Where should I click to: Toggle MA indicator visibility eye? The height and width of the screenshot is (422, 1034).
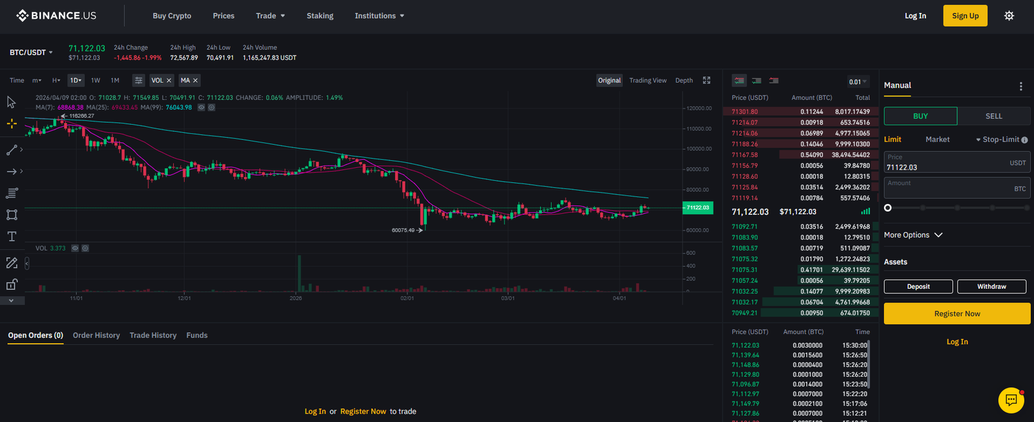(x=201, y=107)
